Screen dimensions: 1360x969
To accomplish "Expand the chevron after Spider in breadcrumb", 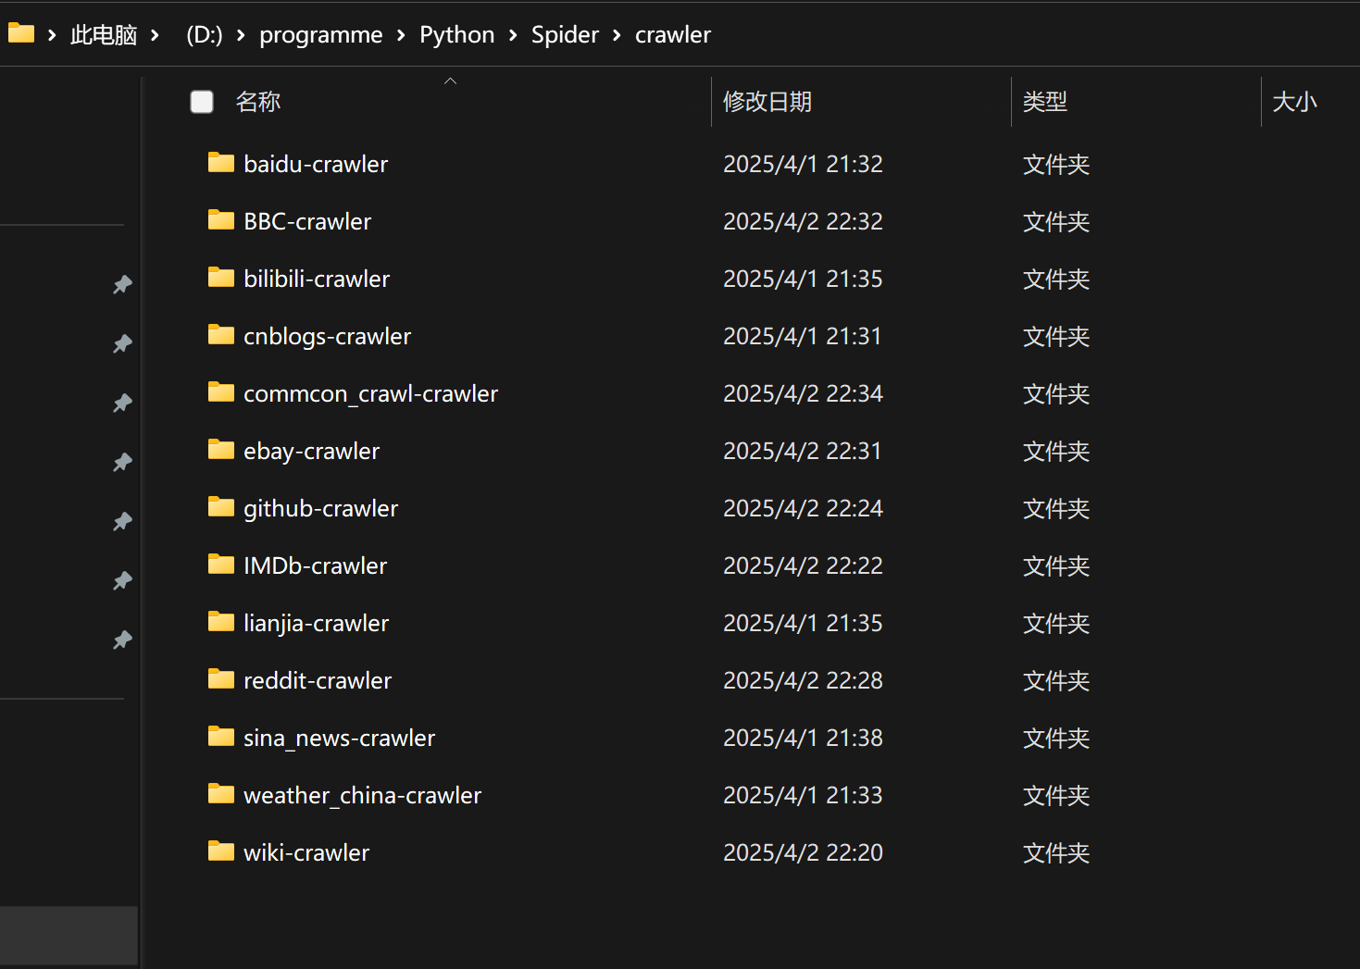I will tap(617, 35).
